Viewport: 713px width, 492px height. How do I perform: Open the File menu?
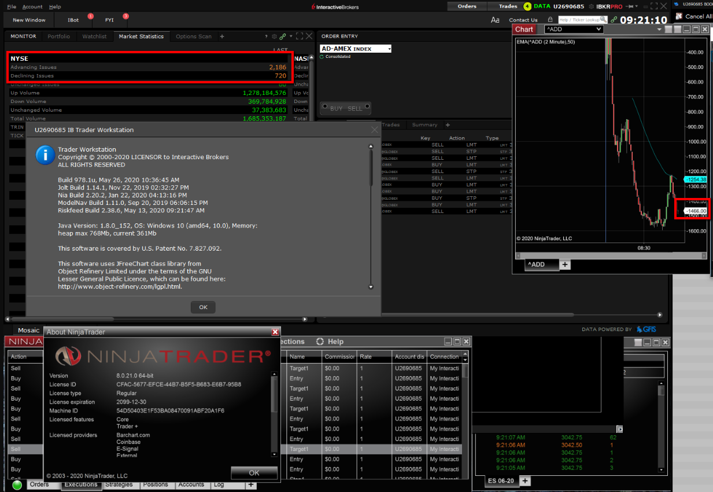(x=12, y=6)
